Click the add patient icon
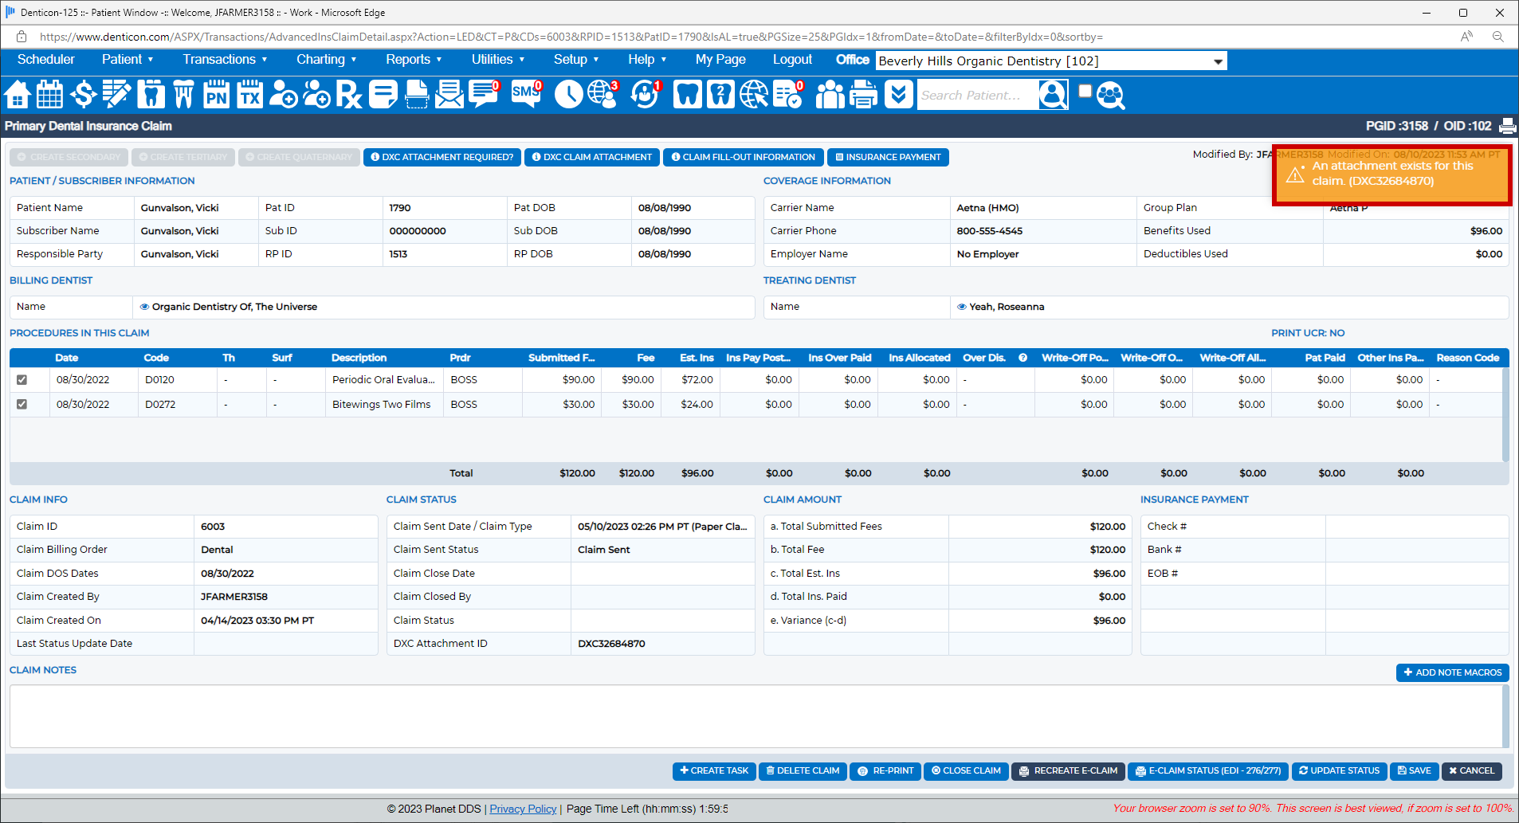 click(283, 95)
